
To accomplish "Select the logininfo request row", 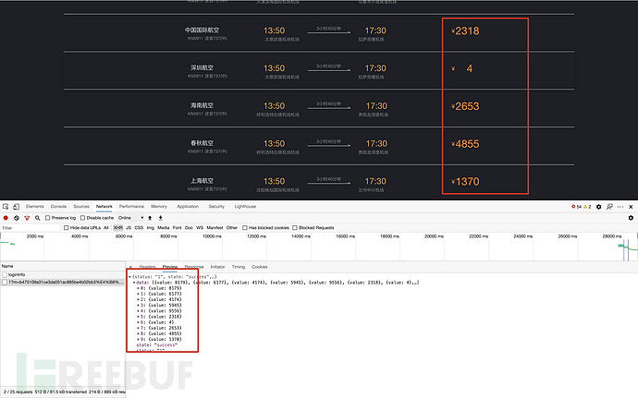I will click(63, 275).
